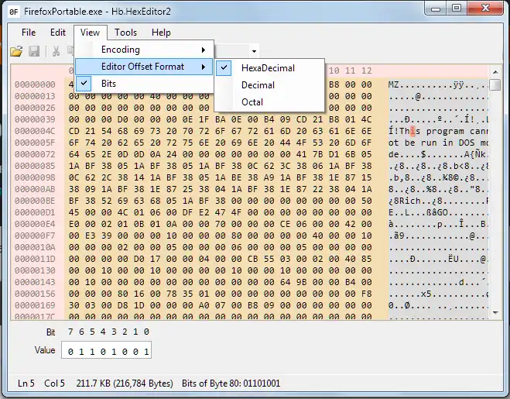Screen dimensions: 510x399
Task: Click the '8Rich' ASCII text
Action: [407, 201]
